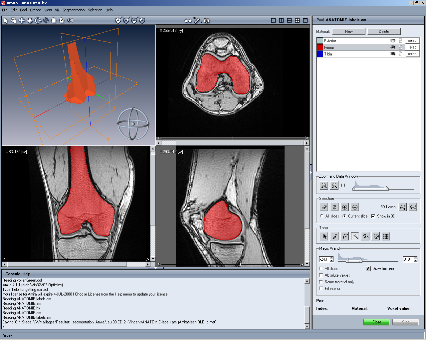Toggle Tibia material visibility eye

[393, 54]
